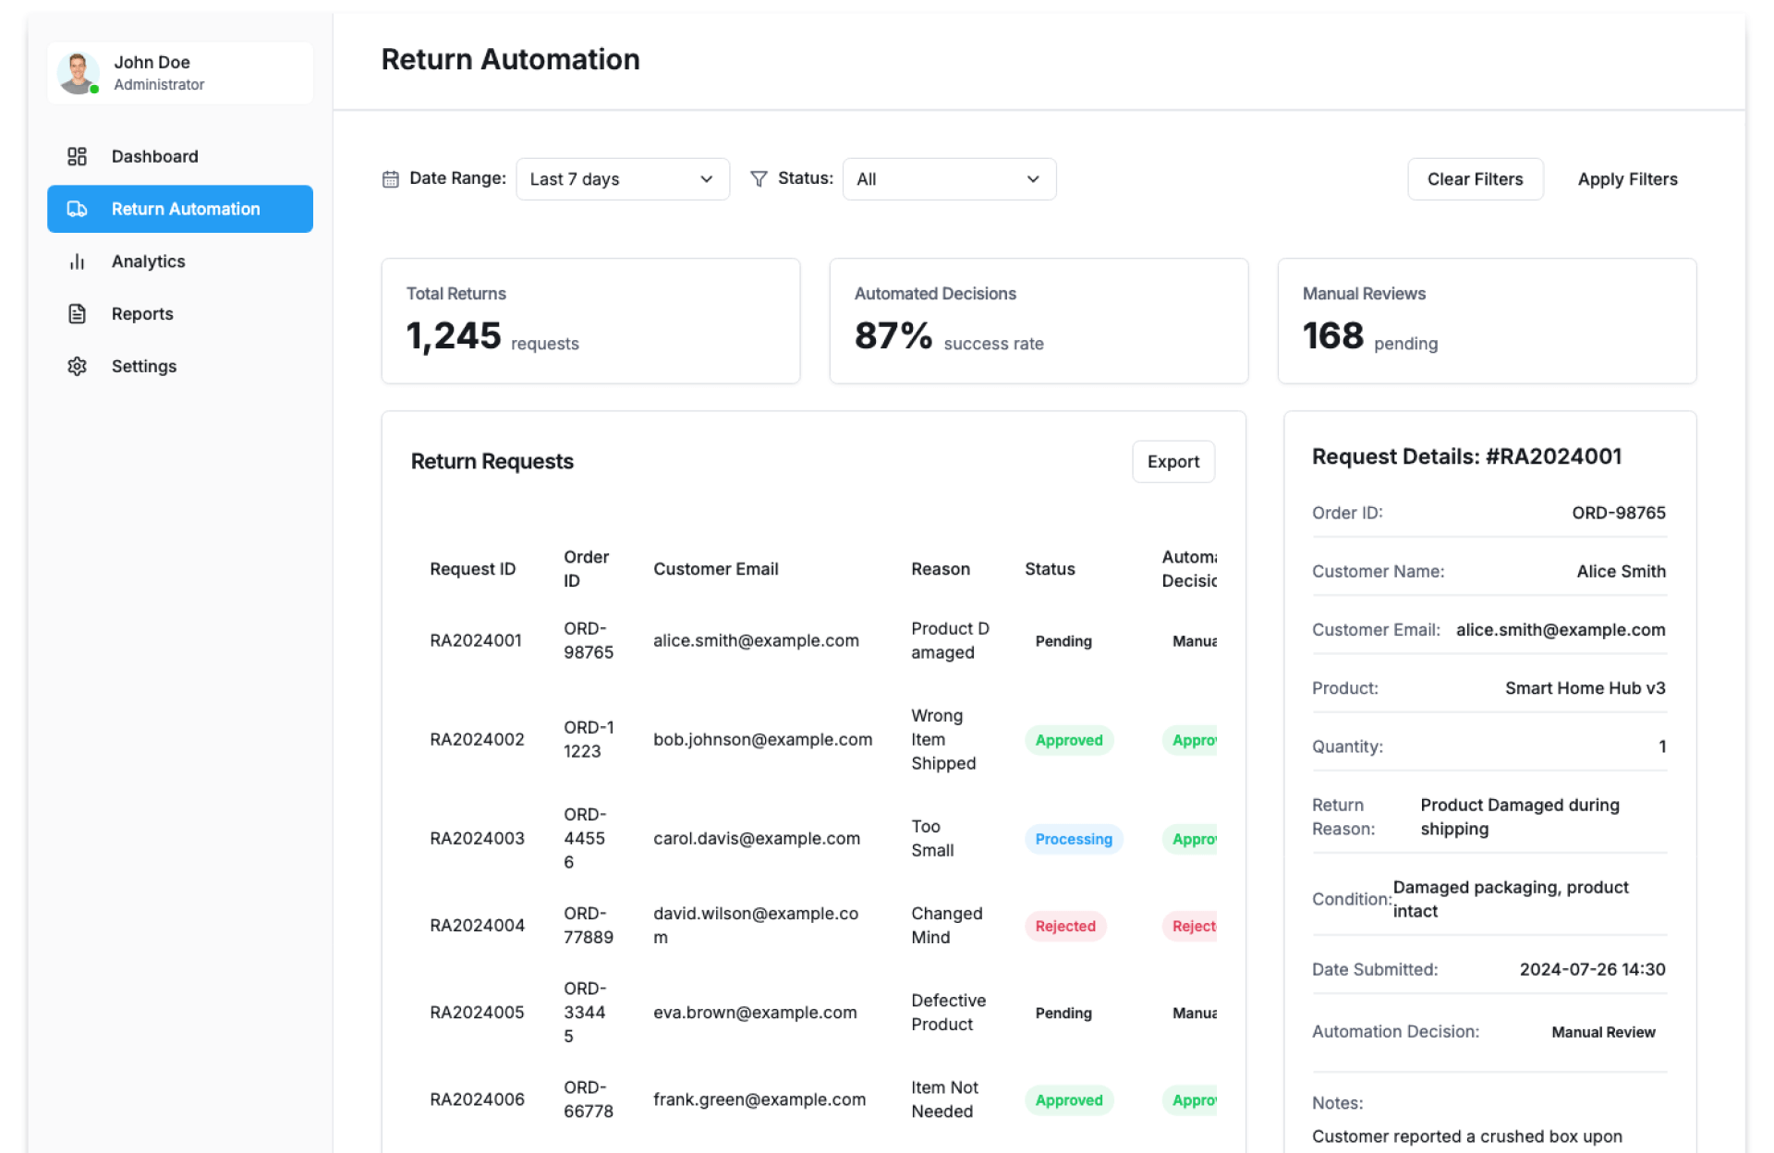Click the Rejected status badge for RA2024004
Viewport: 1774px width, 1153px height.
coord(1064,927)
